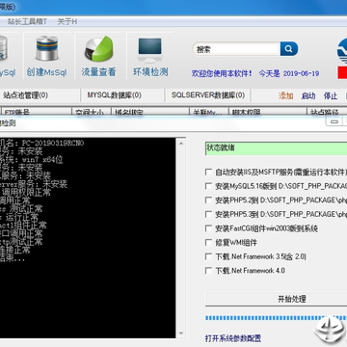Click the 今天是 2019-06-19 date text

[289, 73]
